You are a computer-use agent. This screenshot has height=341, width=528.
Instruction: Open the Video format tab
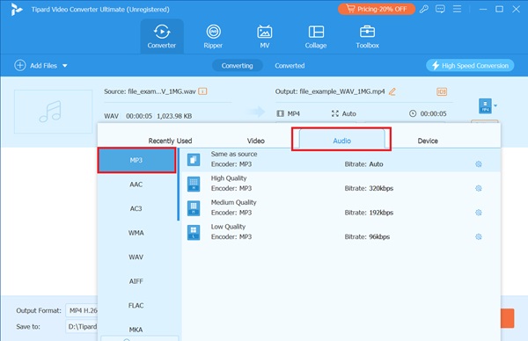pos(256,141)
